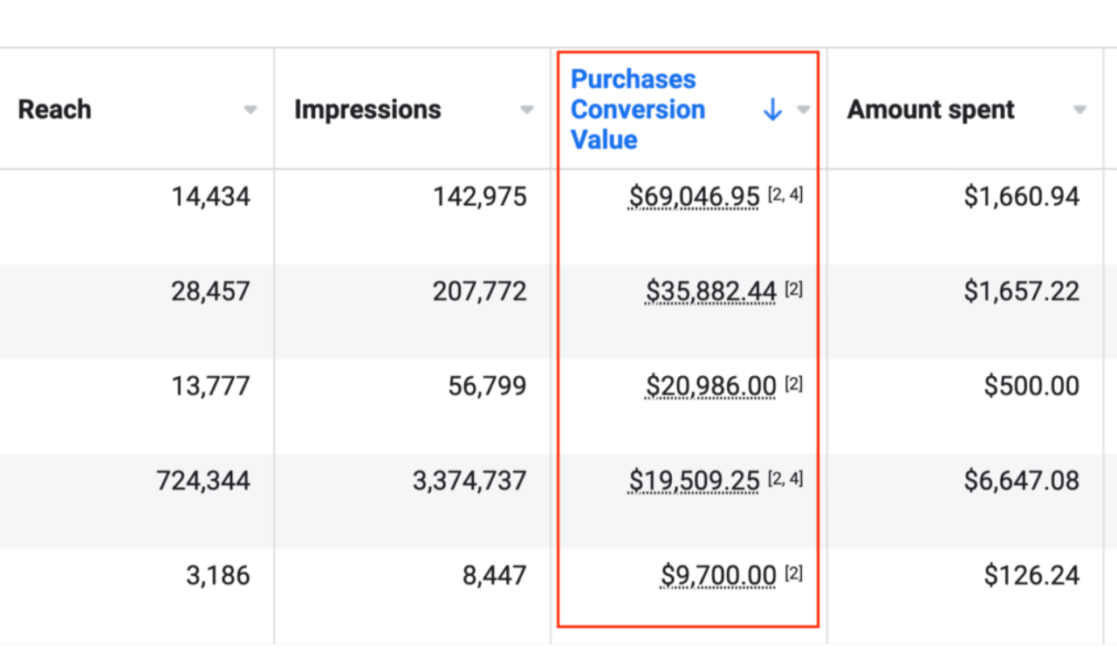Screen dimensions: 1117x671
Task: Sort by the Reach column header
Action: [x=55, y=110]
